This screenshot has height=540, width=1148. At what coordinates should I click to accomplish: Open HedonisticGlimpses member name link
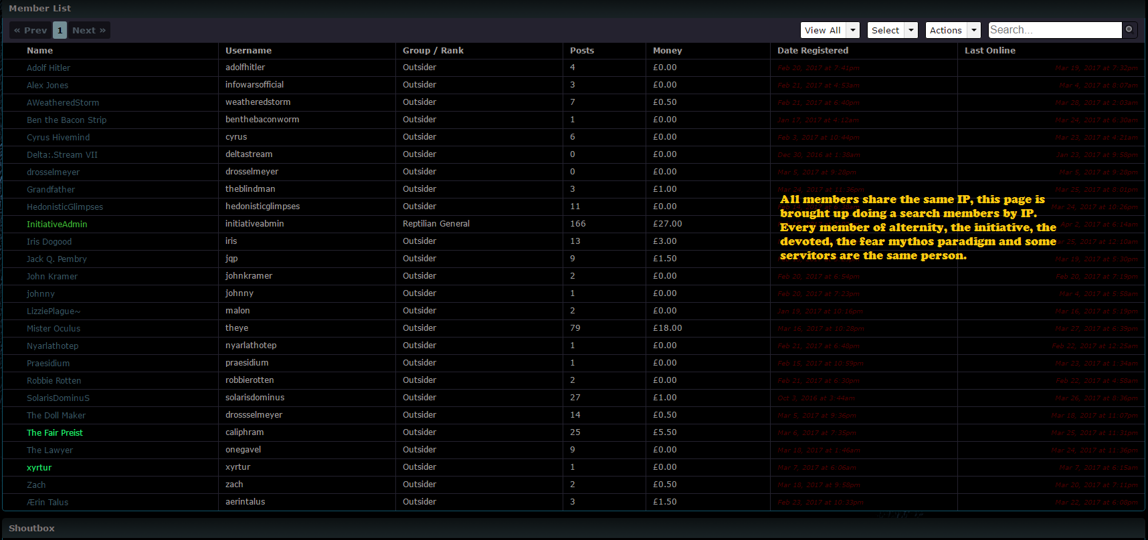click(65, 207)
